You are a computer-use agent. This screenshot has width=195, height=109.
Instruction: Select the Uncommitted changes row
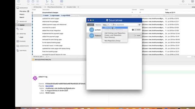click(50, 12)
